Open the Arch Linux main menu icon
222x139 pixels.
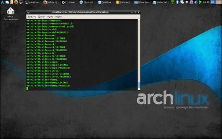2,2
